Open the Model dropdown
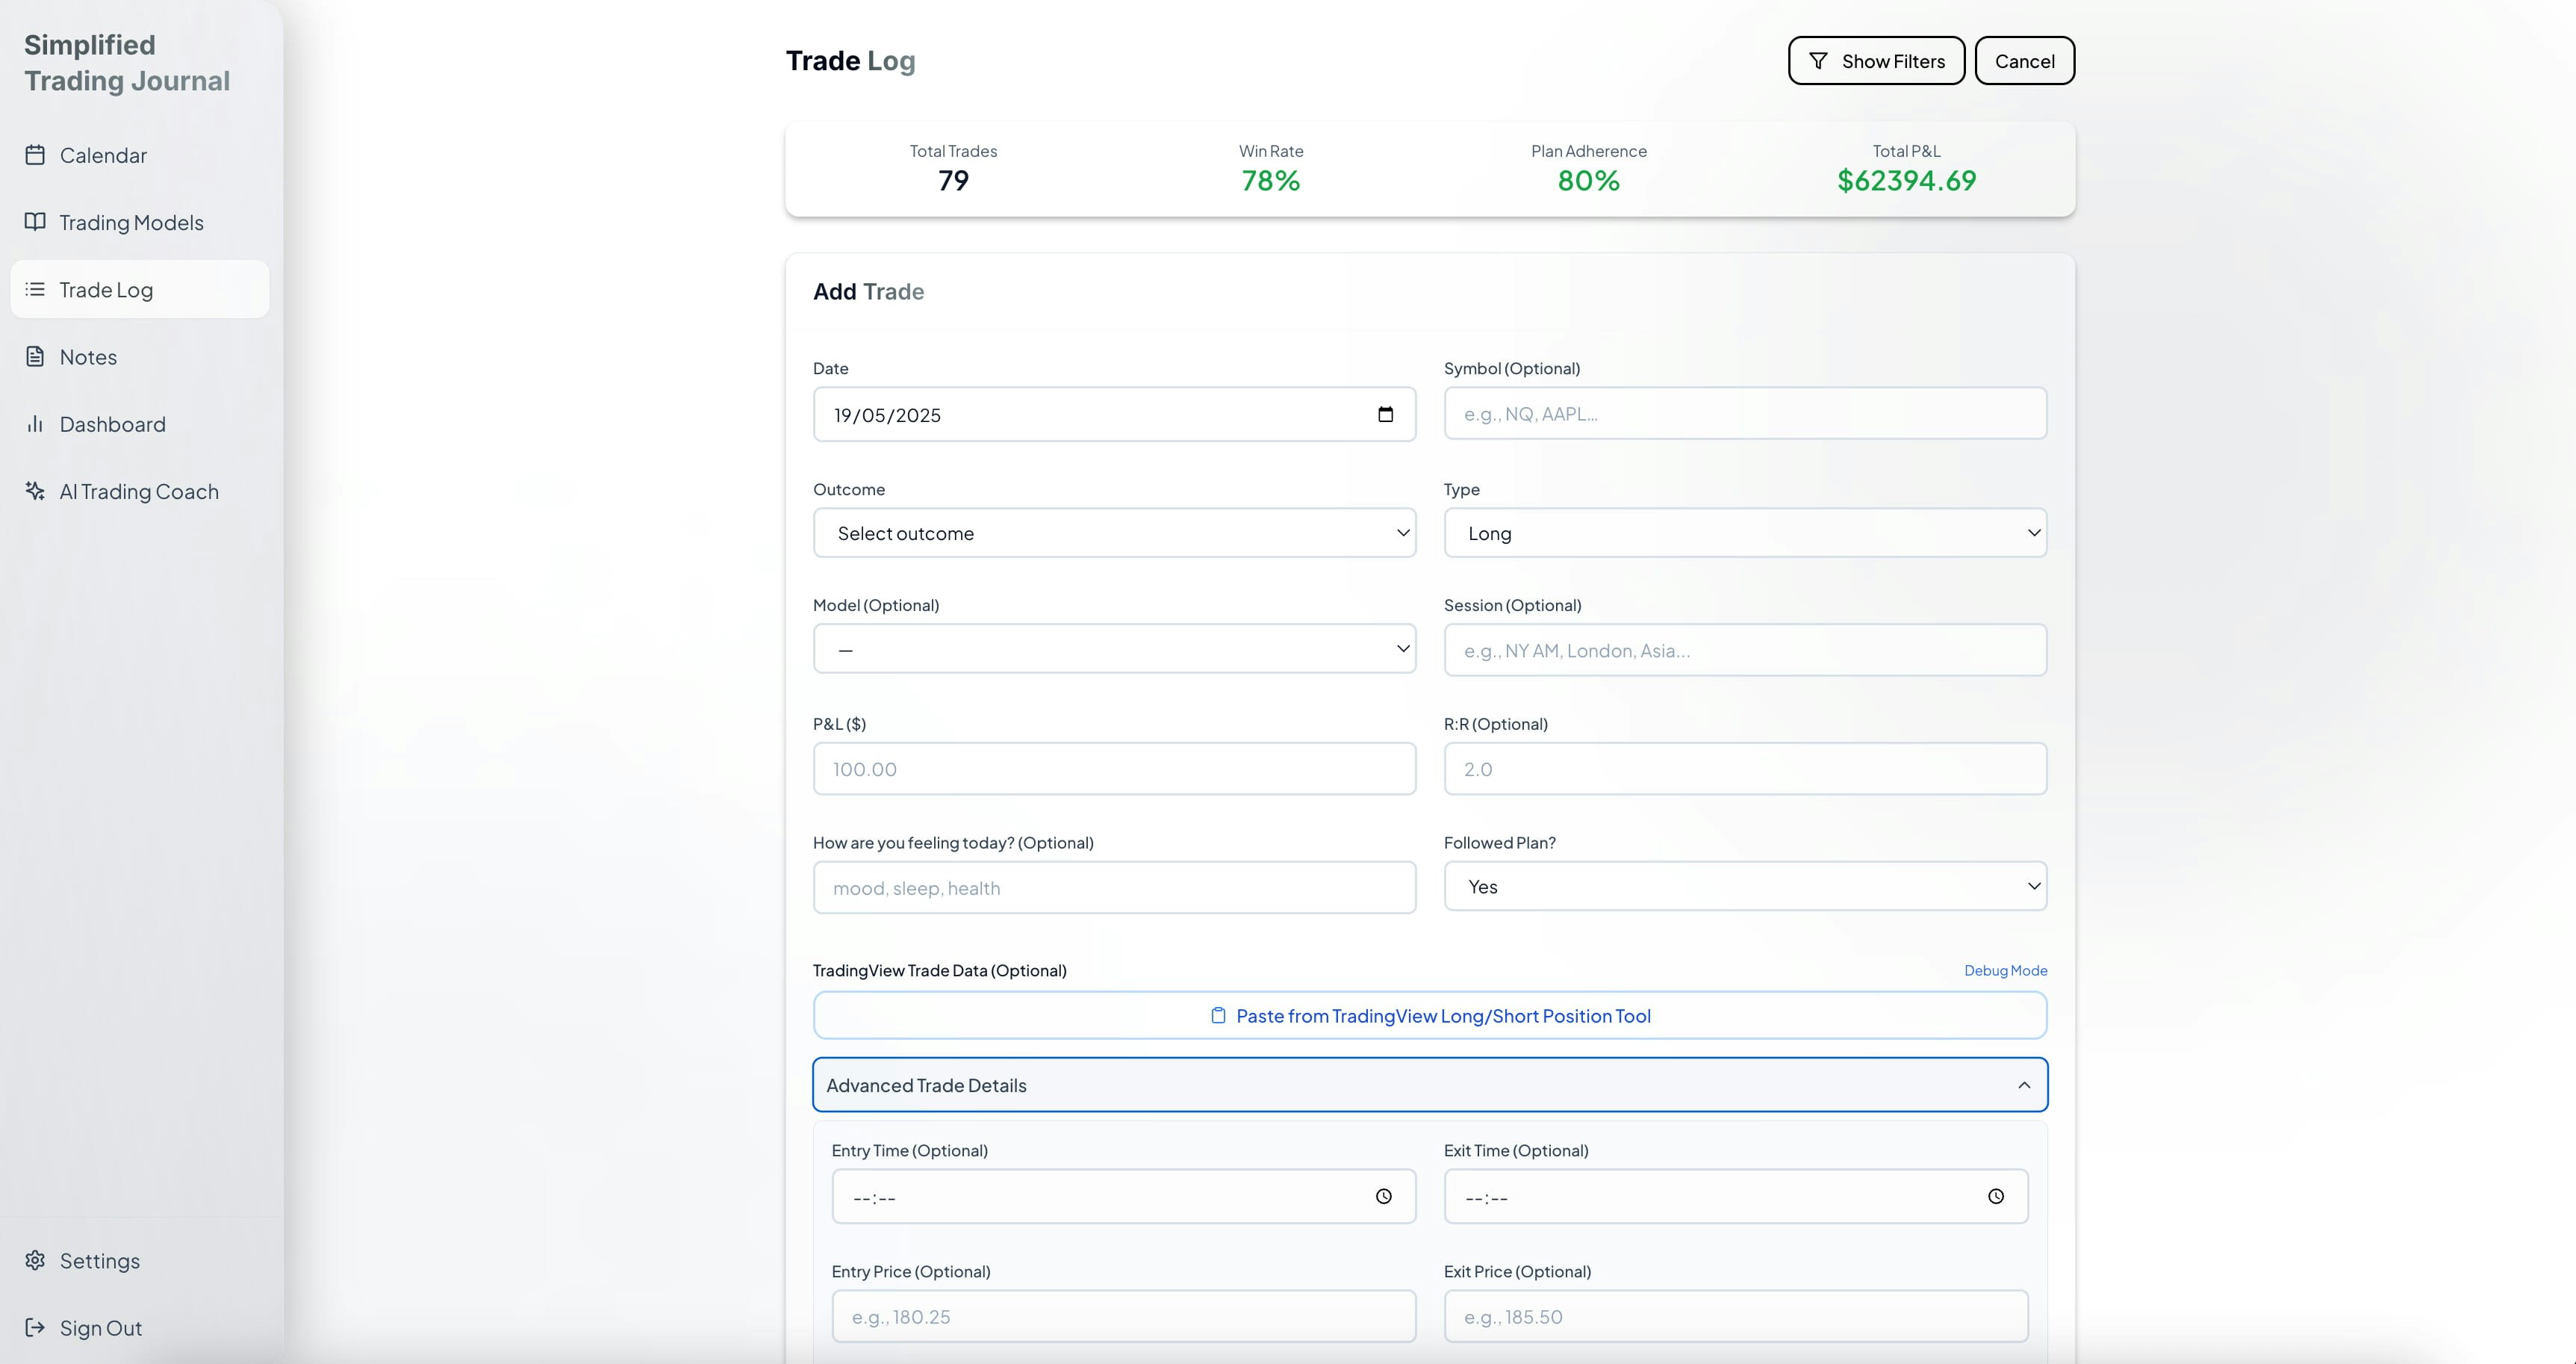The width and height of the screenshot is (2576, 1364). (1114, 649)
